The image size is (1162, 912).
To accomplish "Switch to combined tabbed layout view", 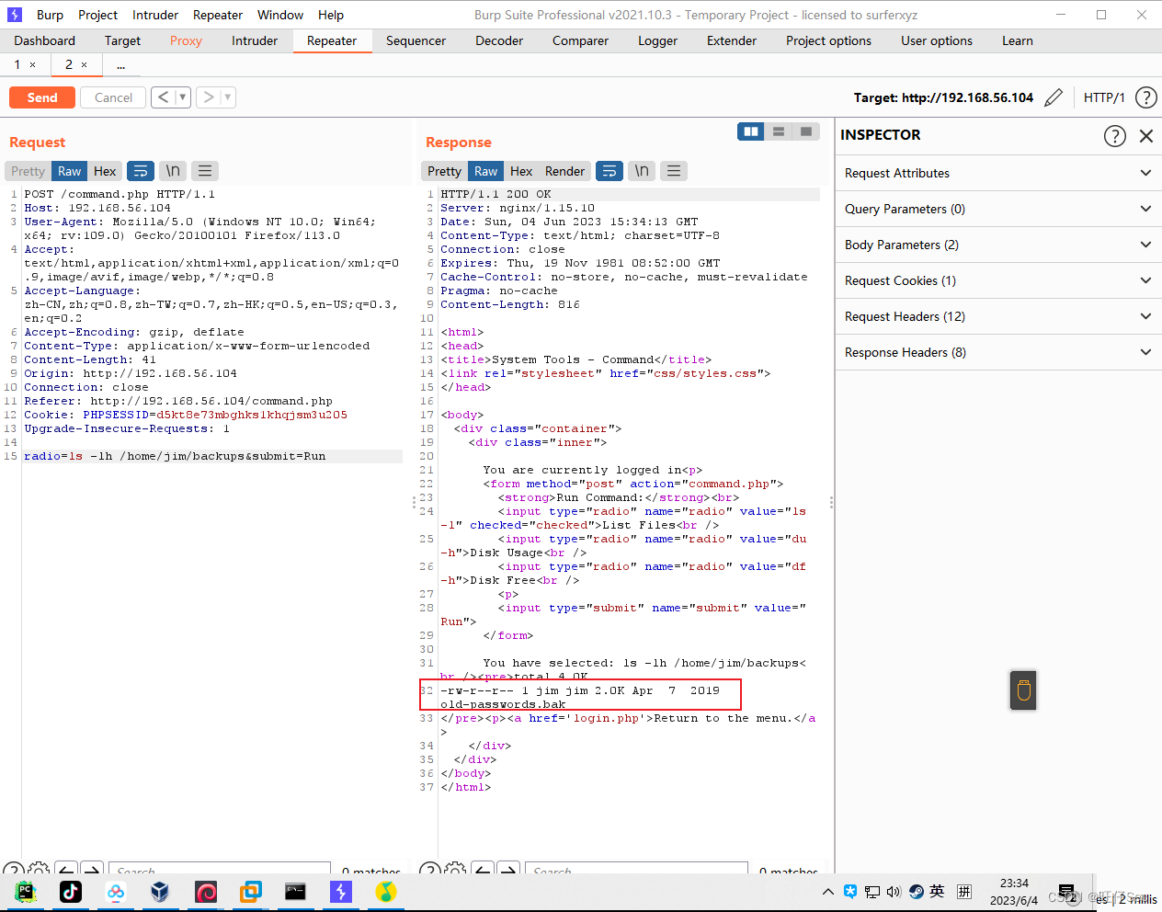I will click(806, 131).
